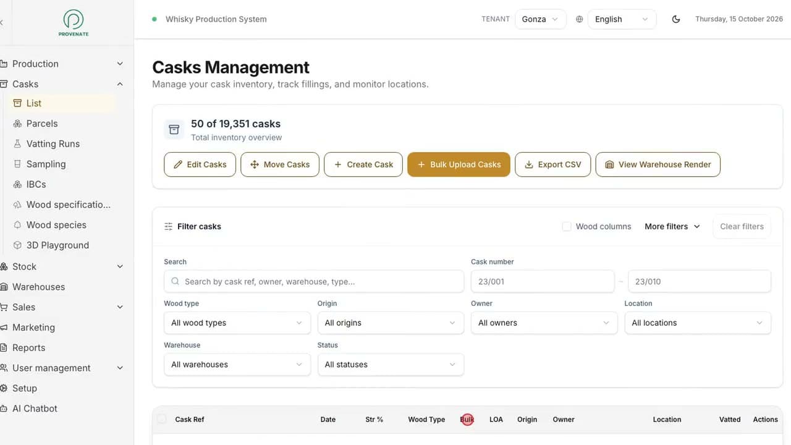The width and height of the screenshot is (791, 445).
Task: Click the Export CSV button
Action: 552,164
